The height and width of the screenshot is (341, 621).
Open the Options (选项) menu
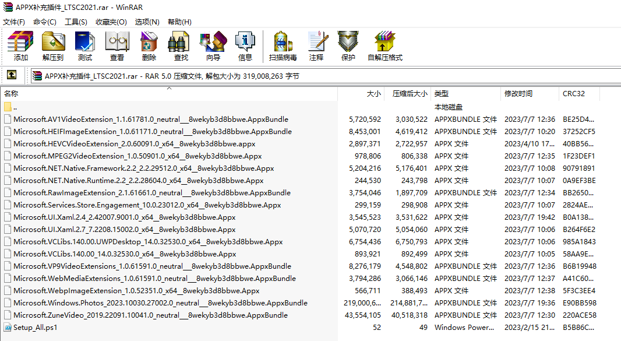click(x=147, y=22)
